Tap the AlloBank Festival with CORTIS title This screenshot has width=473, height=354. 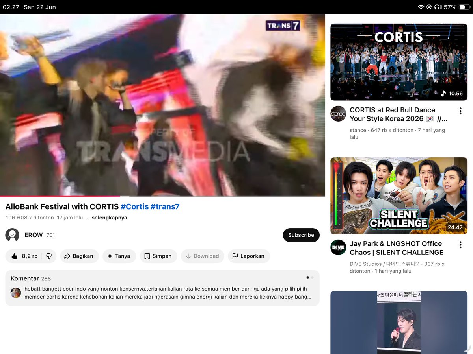(62, 206)
